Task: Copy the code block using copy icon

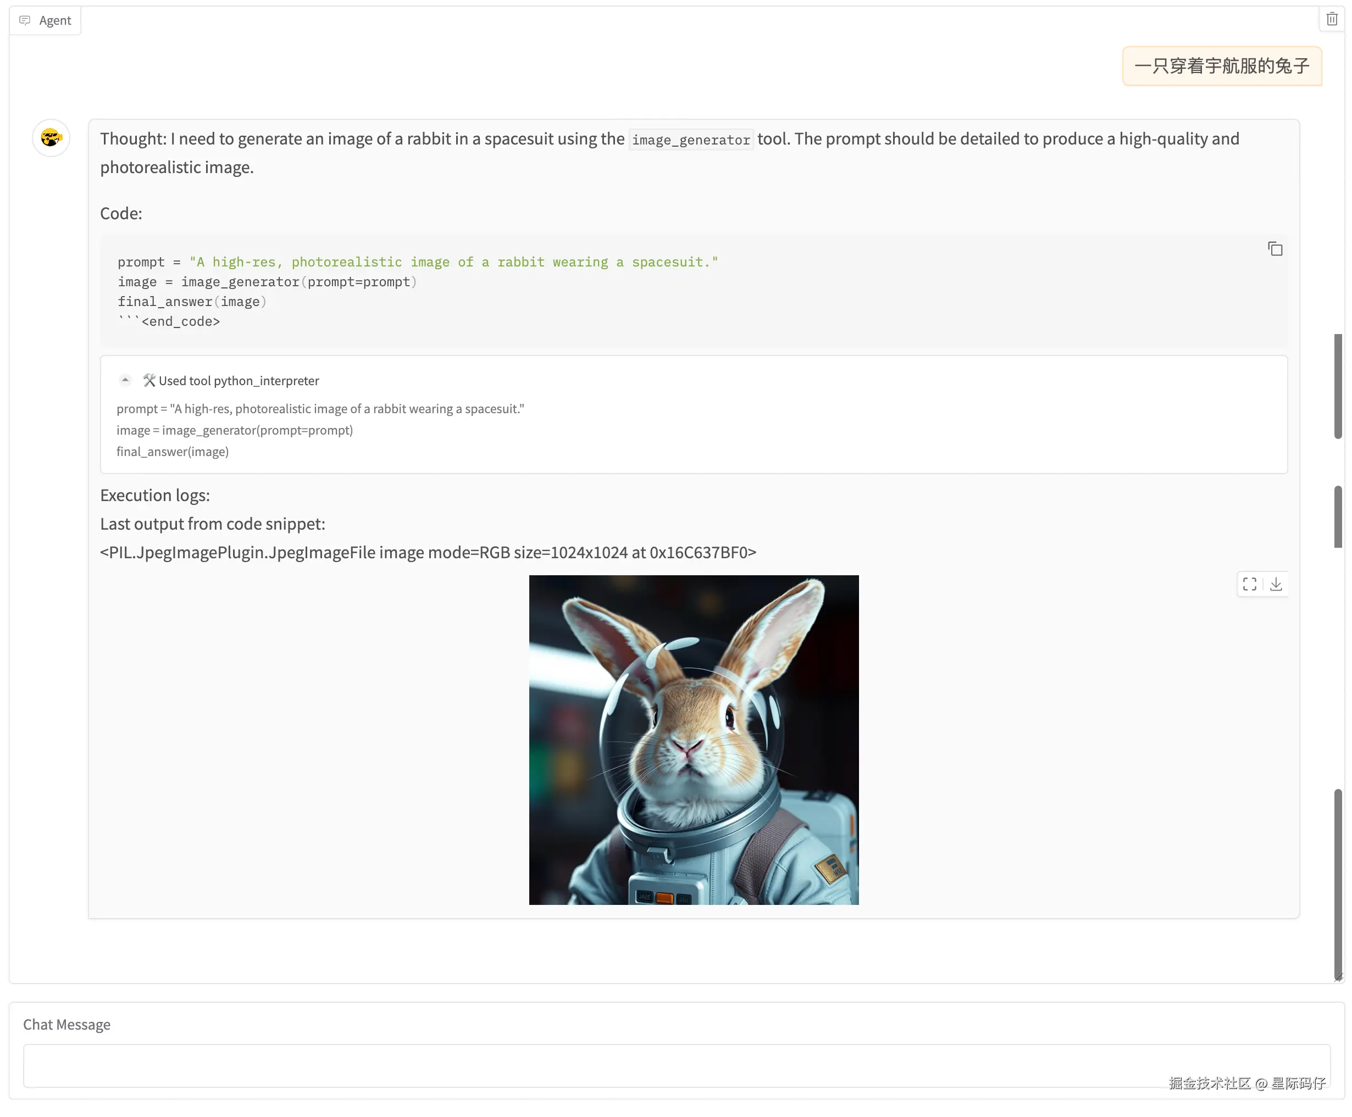Action: 1275,249
